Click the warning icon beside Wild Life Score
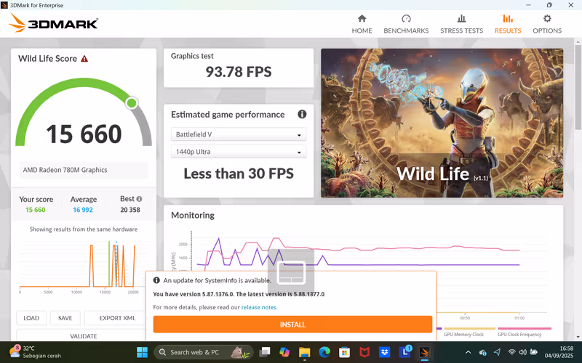The width and height of the screenshot is (582, 363). (x=84, y=59)
